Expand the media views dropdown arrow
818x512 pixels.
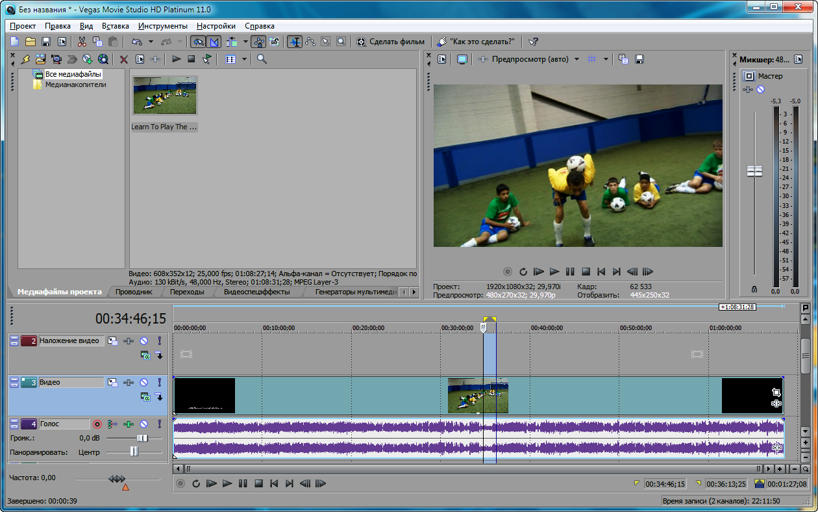[x=245, y=59]
